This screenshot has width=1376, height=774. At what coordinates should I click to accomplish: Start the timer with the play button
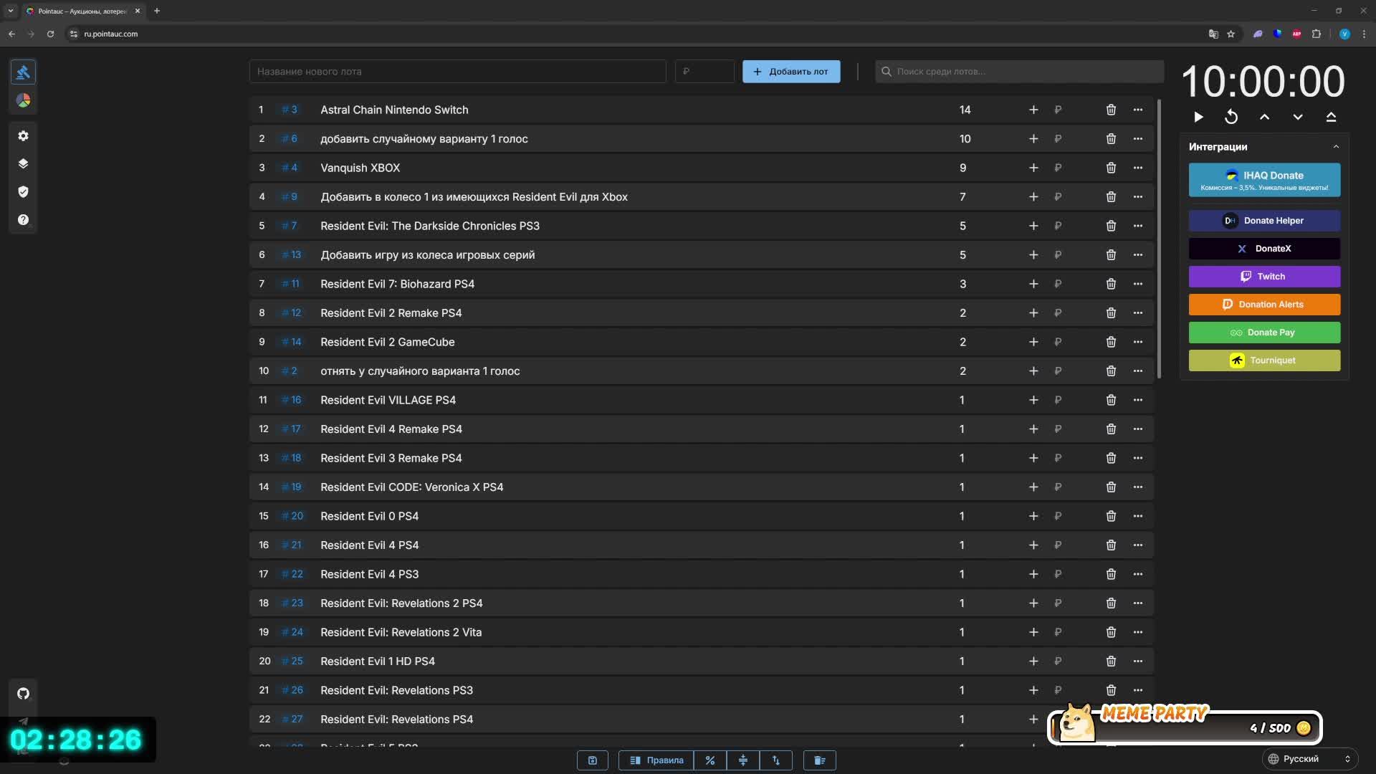[x=1198, y=117]
